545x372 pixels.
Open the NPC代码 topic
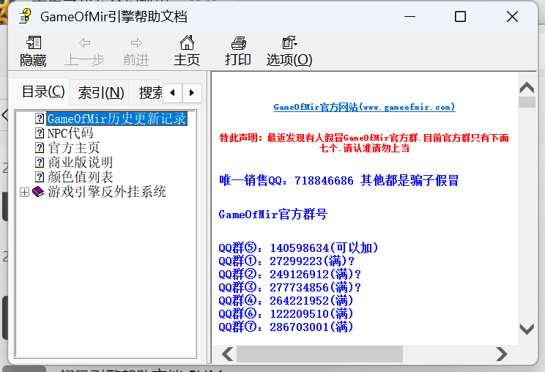click(x=70, y=133)
